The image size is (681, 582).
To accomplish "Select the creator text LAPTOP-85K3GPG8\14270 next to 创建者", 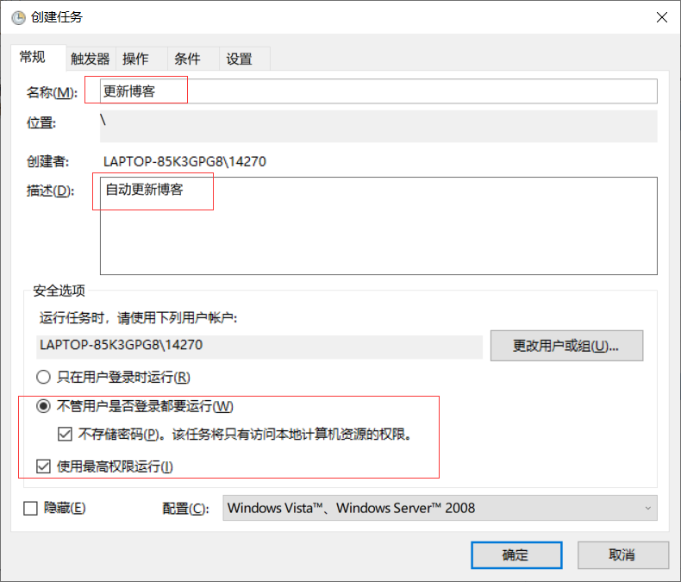I will tap(184, 161).
